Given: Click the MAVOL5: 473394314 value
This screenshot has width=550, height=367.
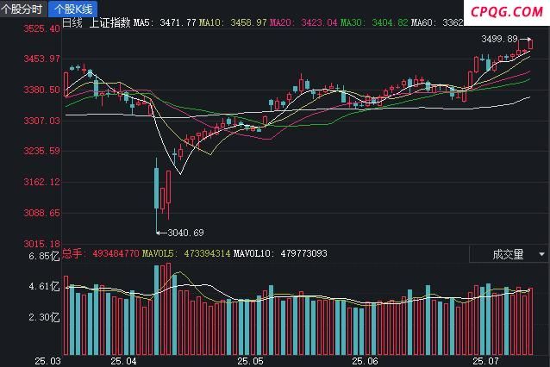Looking at the screenshot, I should [x=186, y=253].
